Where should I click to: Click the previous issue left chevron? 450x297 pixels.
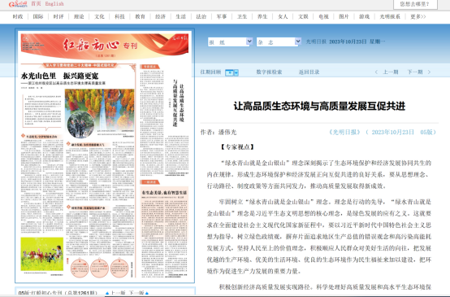click(x=377, y=72)
